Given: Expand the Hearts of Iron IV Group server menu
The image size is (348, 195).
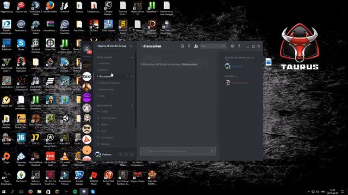Looking at the screenshot, I should pyautogui.click(x=115, y=46).
